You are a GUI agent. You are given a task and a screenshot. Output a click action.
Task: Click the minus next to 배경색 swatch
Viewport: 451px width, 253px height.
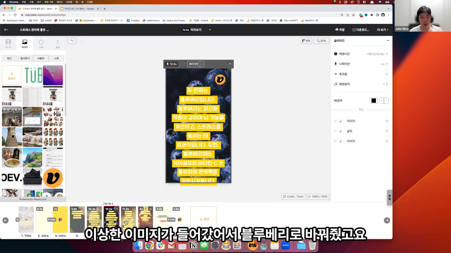[386, 101]
